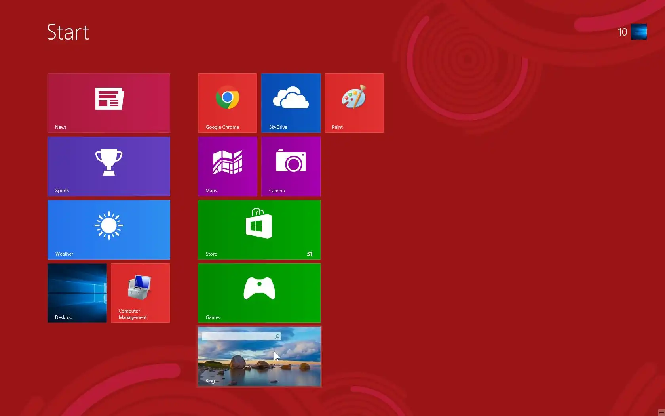Launch the Camera app

point(291,166)
